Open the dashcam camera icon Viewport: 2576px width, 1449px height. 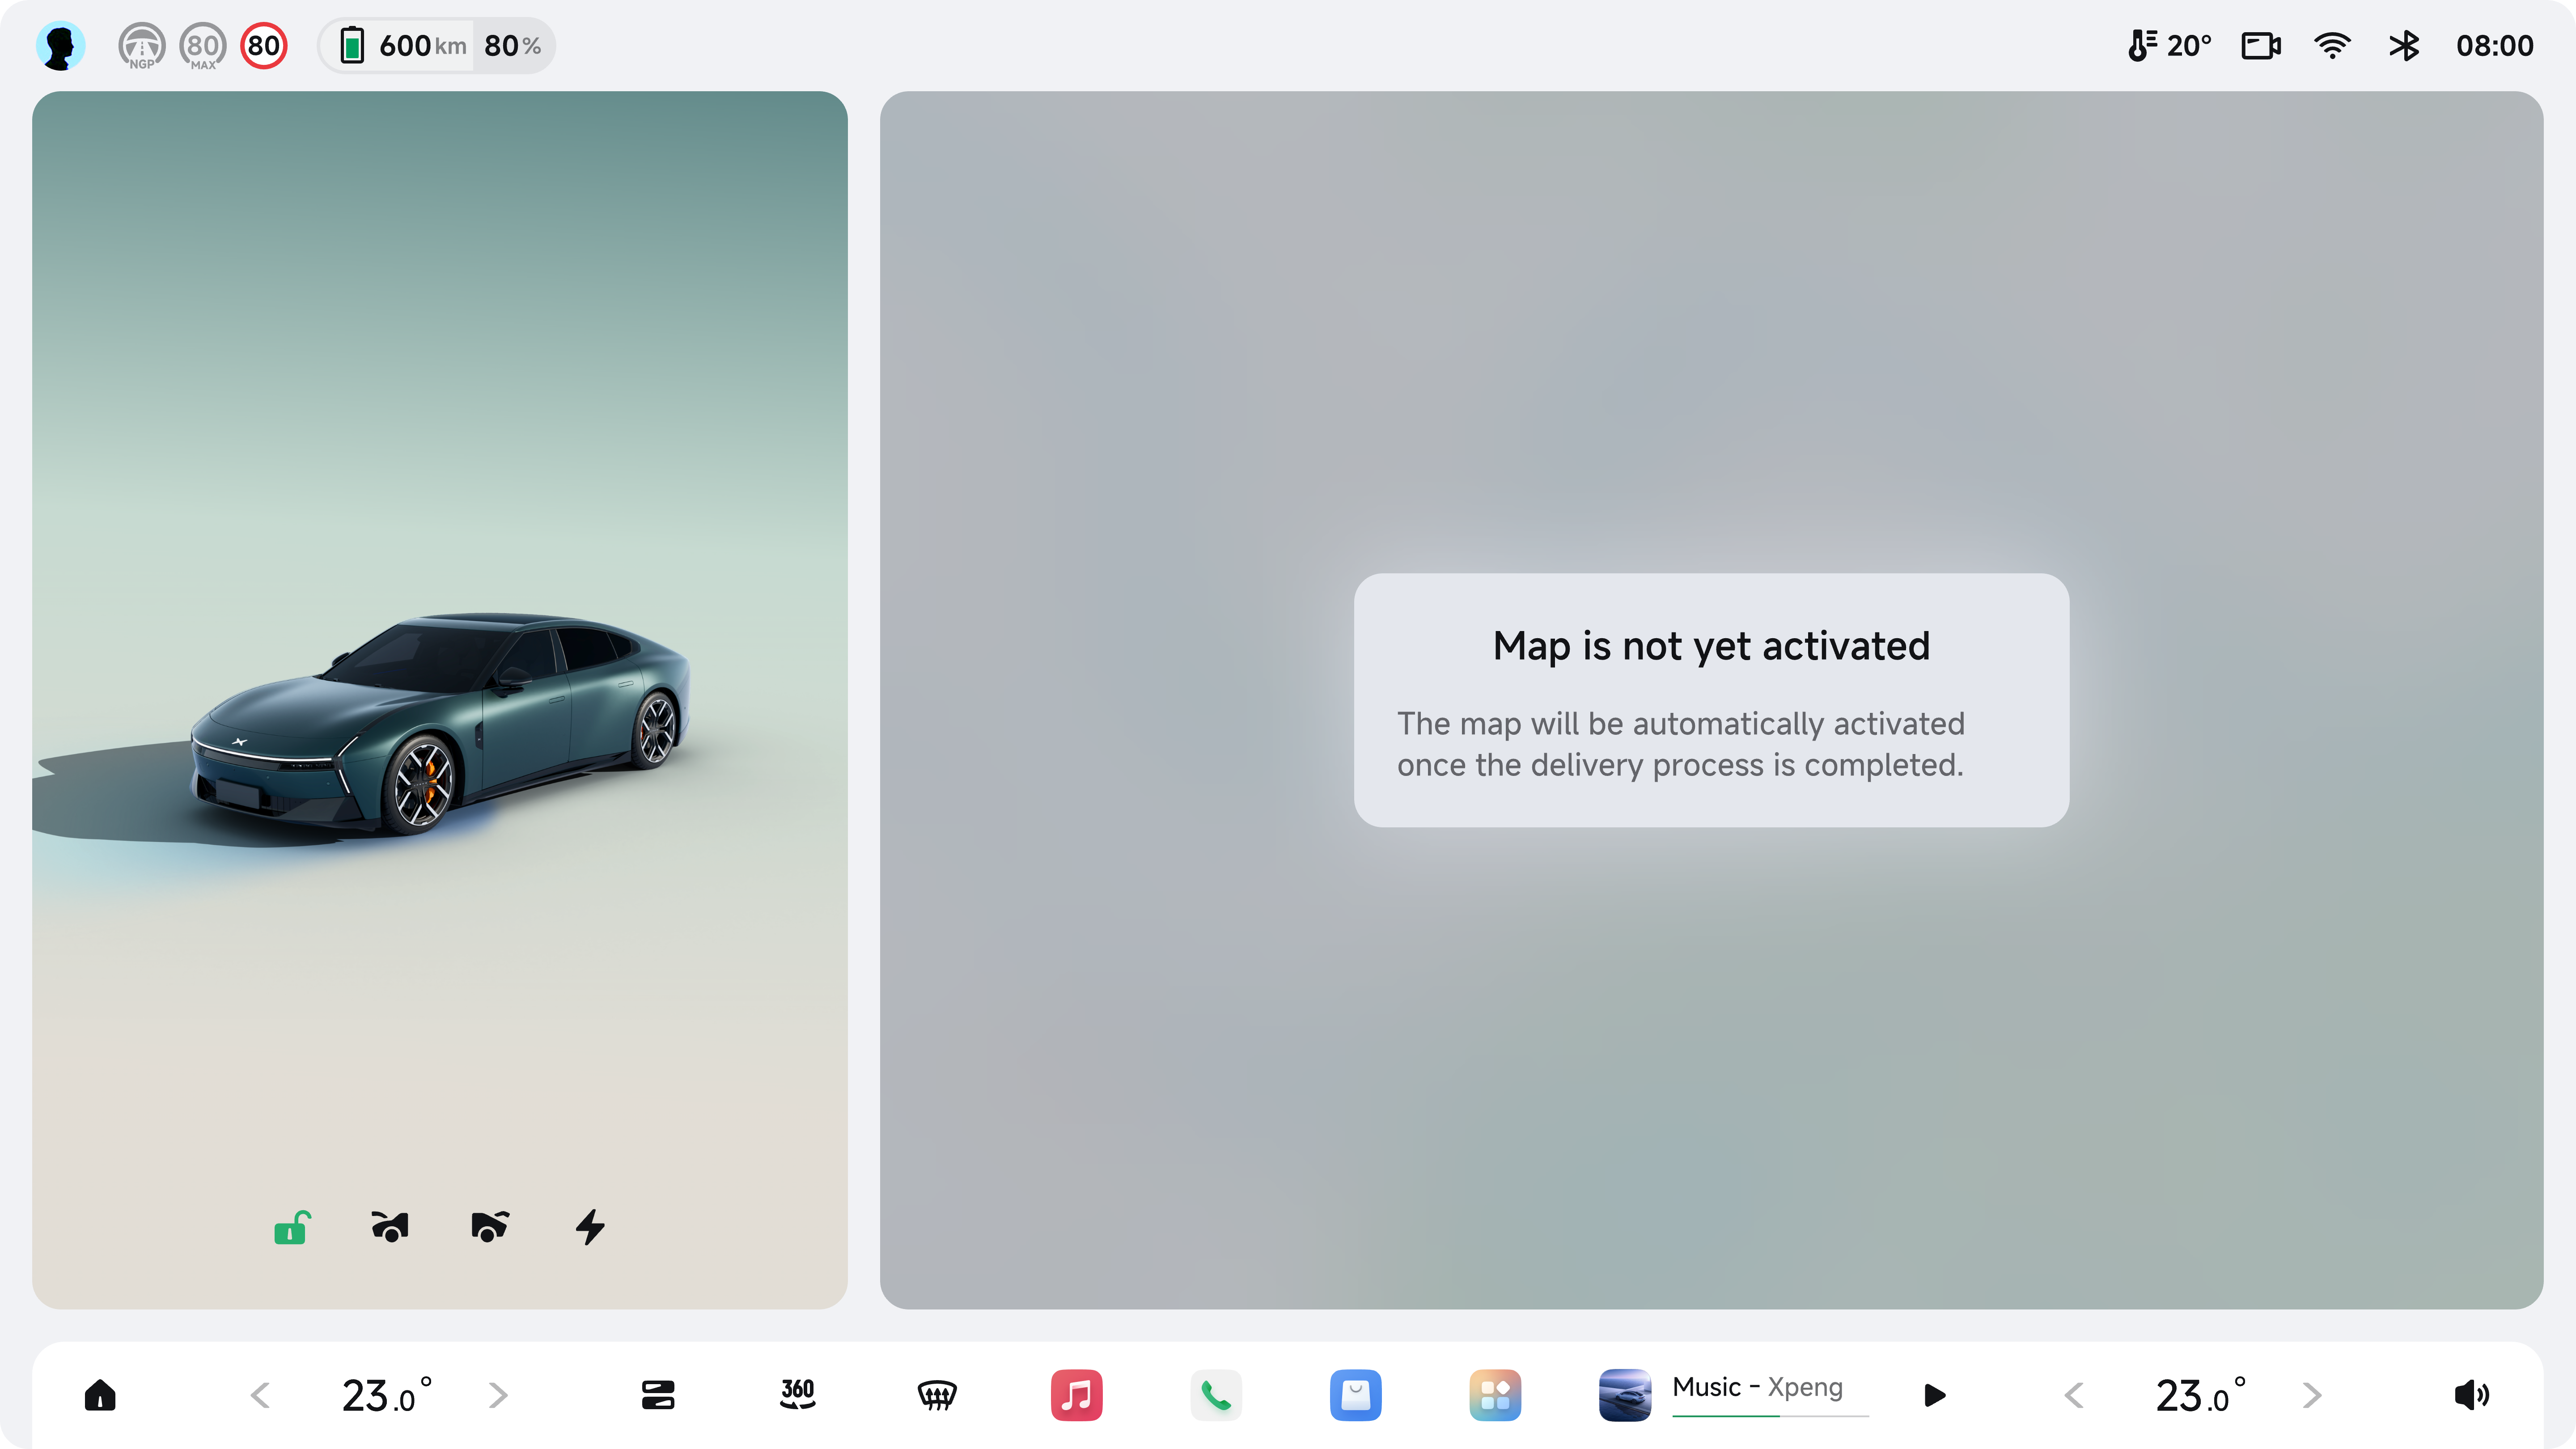click(x=2261, y=46)
